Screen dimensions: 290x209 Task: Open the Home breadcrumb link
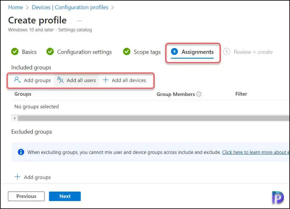click(x=16, y=7)
